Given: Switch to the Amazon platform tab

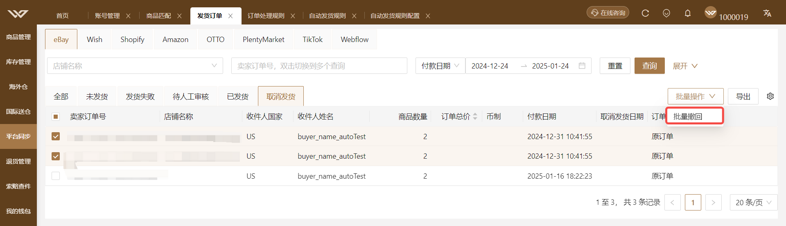Looking at the screenshot, I should click(x=175, y=39).
